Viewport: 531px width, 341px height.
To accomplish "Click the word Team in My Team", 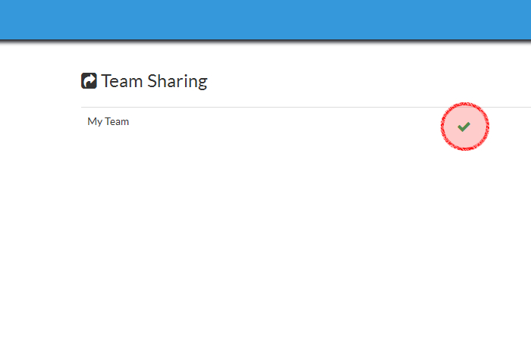I will (x=118, y=121).
